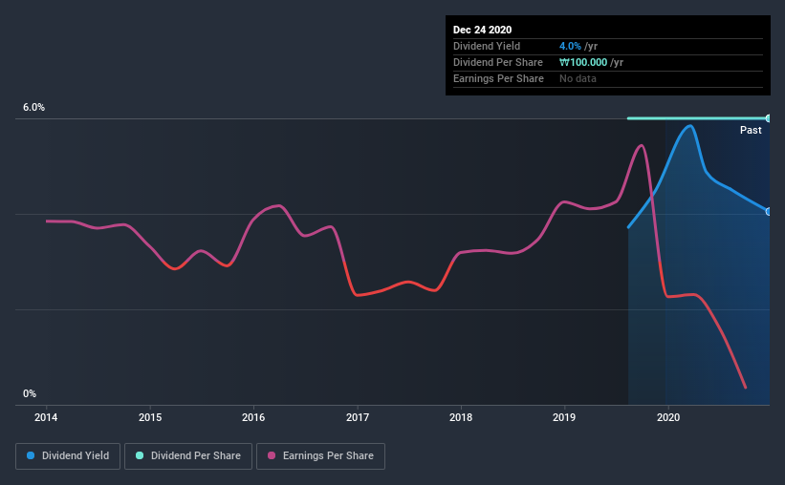Select the 2020 x-axis label
This screenshot has width=785, height=485.
668,417
